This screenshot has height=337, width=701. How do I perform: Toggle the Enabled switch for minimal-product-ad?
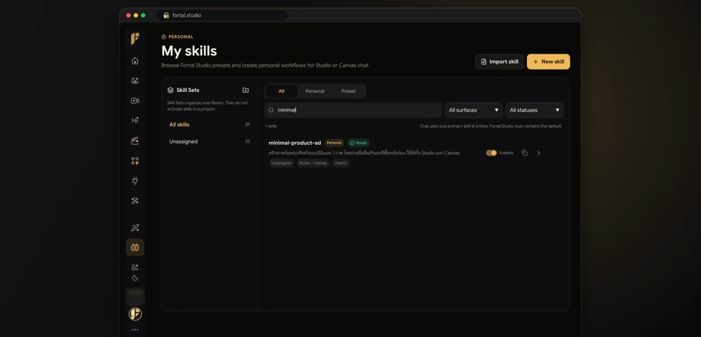(x=491, y=153)
